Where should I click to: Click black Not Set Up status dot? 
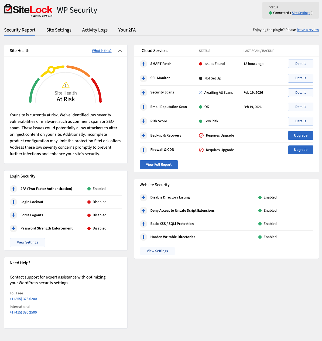201,78
